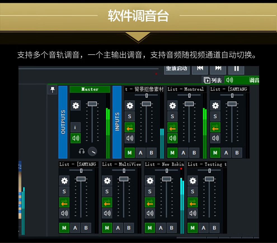Click the 重新启动 restart button
Viewport: 277px width, 243px height.
point(177,69)
